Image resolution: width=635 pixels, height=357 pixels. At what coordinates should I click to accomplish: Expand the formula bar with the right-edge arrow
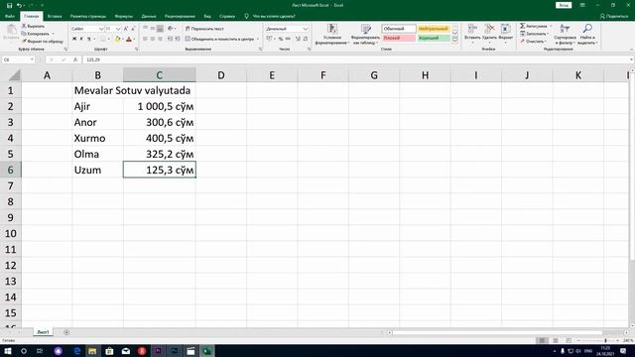click(631, 59)
